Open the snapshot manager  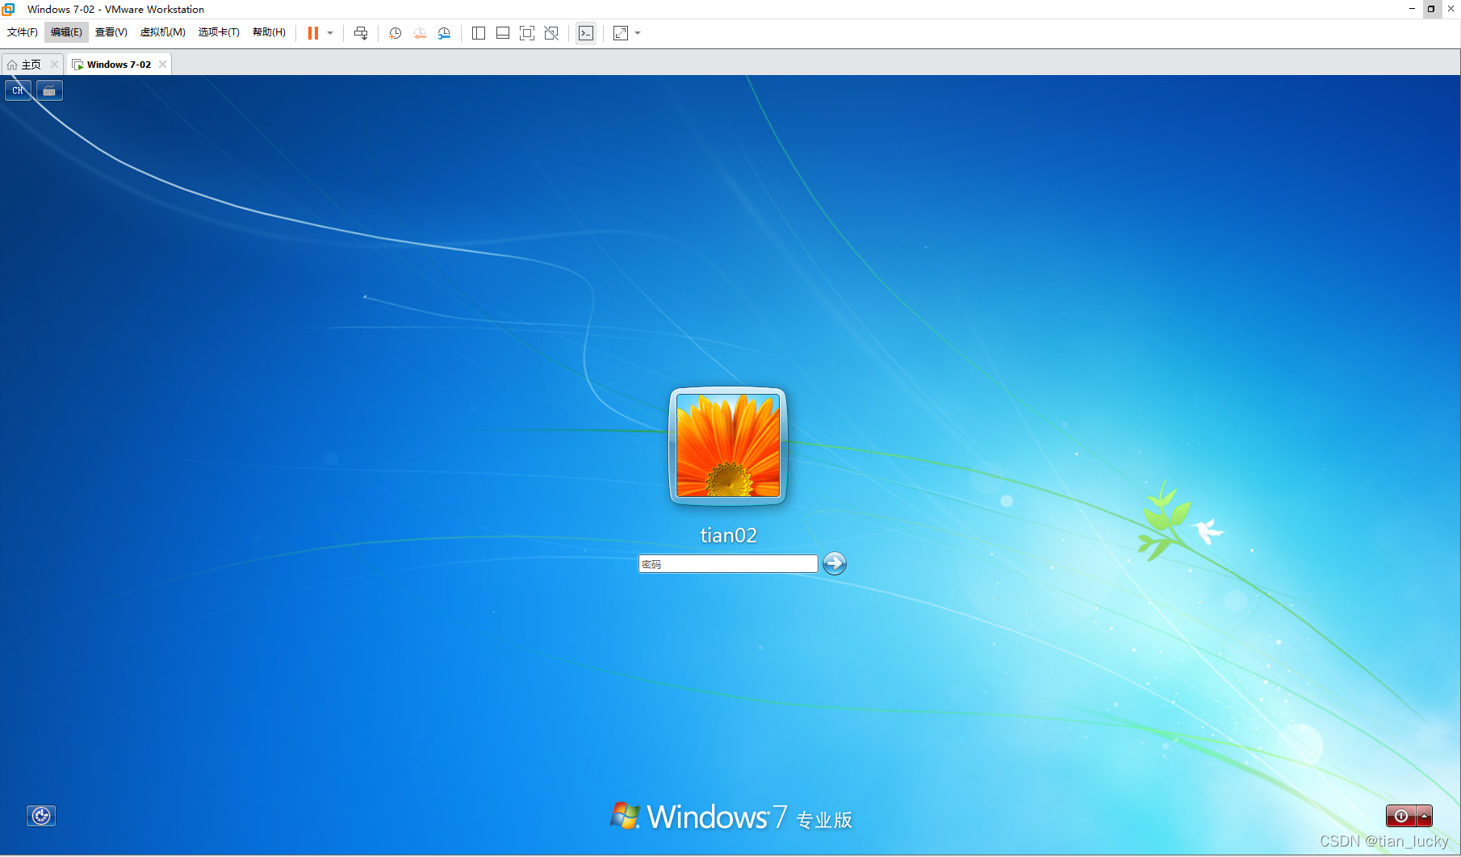pos(444,33)
